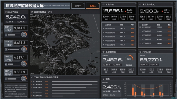Image resolution: width=177 pixels, height=99 pixels.
Task: Select the 增长 column header in 主营业务收入 table
Action: coord(169,25)
